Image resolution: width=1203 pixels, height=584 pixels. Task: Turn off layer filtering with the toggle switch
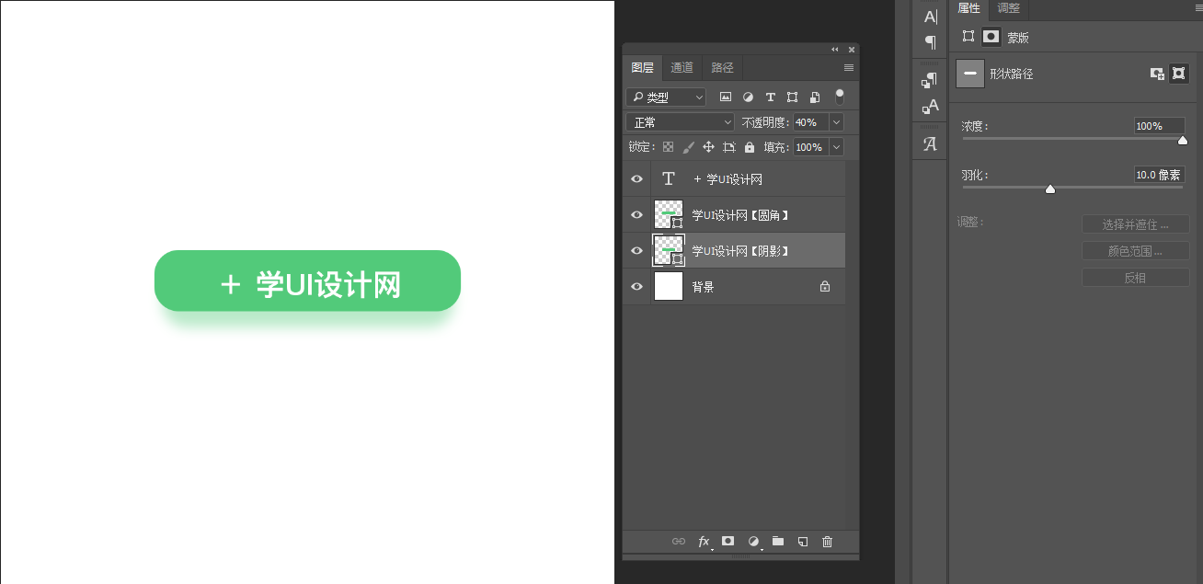(839, 95)
